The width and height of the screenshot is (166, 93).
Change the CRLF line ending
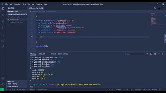coord(132,89)
